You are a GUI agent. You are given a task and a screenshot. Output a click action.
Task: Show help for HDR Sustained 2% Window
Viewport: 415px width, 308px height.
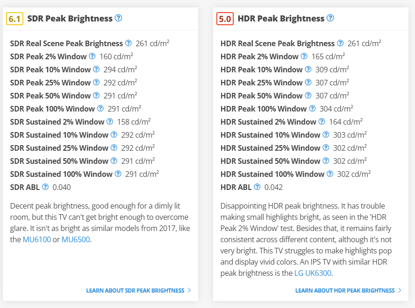coord(322,122)
